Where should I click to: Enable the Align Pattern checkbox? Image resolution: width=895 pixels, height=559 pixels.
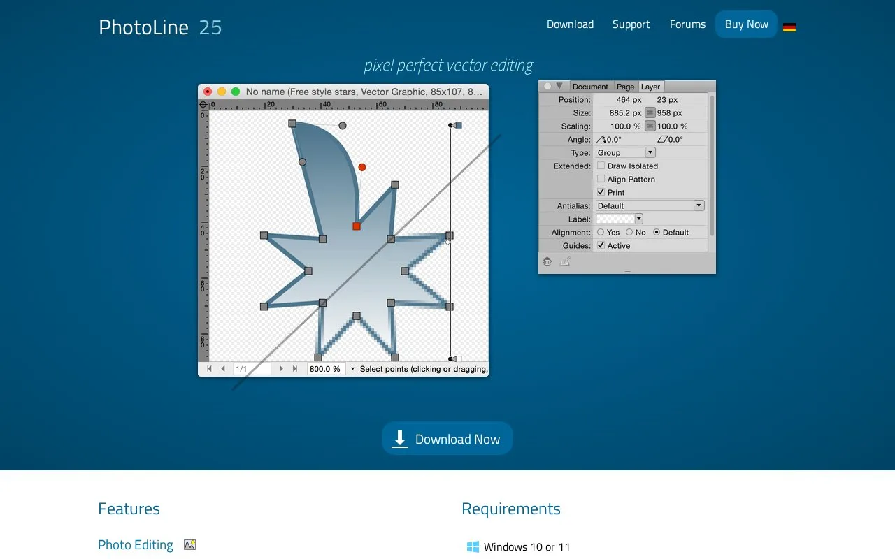click(x=601, y=179)
